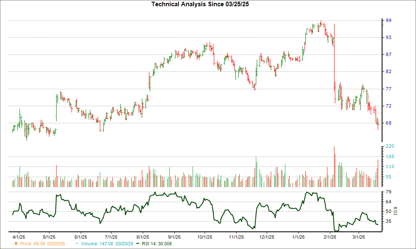The width and height of the screenshot is (416, 249).
Task: Expand the volume subchart panel
Action: click(x=196, y=166)
